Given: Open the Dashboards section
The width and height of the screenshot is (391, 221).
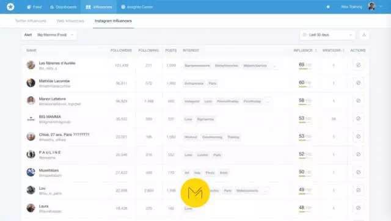Looking at the screenshot, I should 64,7.
